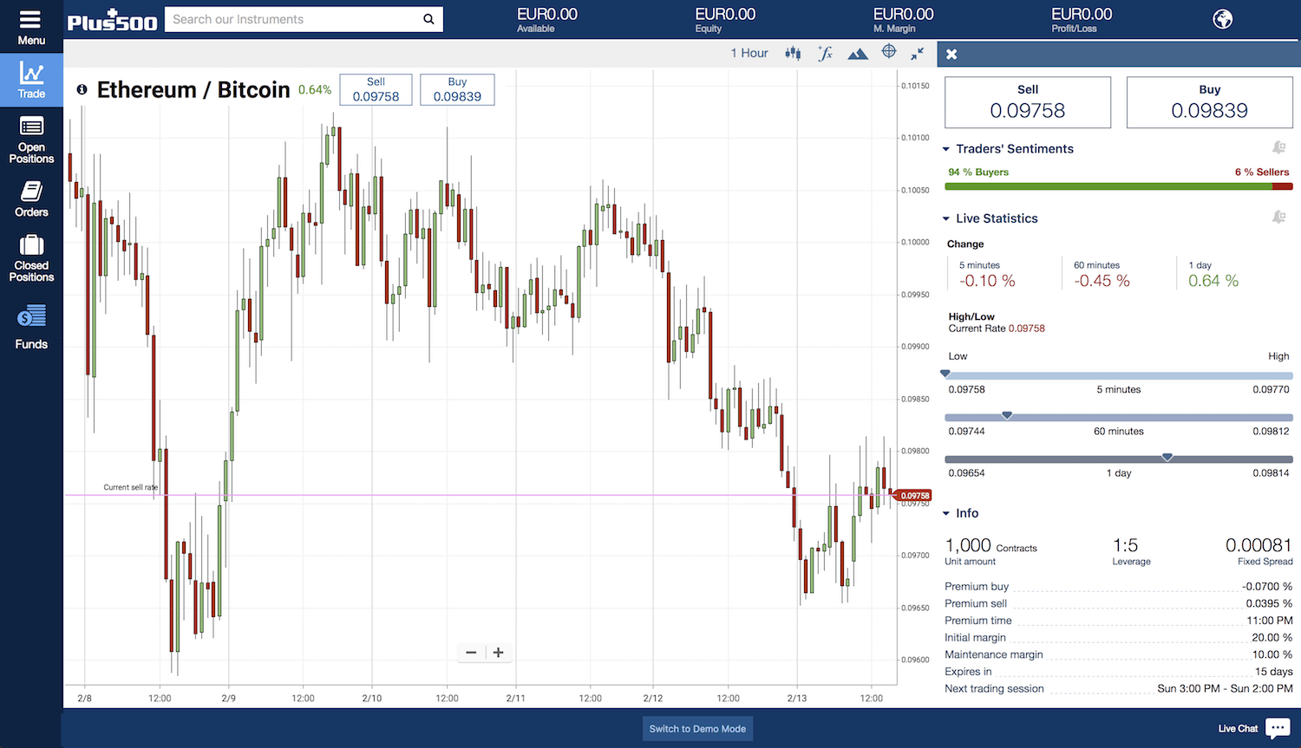Open the Live Chat speech bubble
The image size is (1301, 748).
[x=1278, y=728]
